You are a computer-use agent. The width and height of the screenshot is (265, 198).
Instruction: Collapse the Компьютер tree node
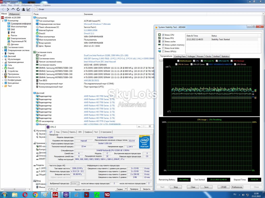coord(3,21)
